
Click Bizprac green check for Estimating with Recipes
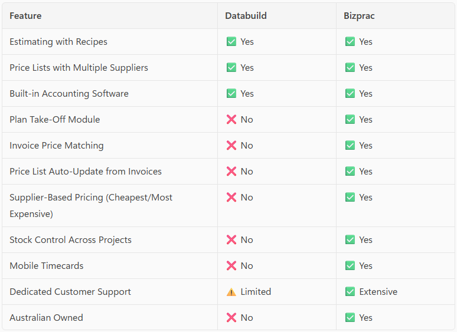pos(350,42)
